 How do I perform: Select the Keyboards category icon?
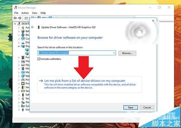[x=23, y=65]
